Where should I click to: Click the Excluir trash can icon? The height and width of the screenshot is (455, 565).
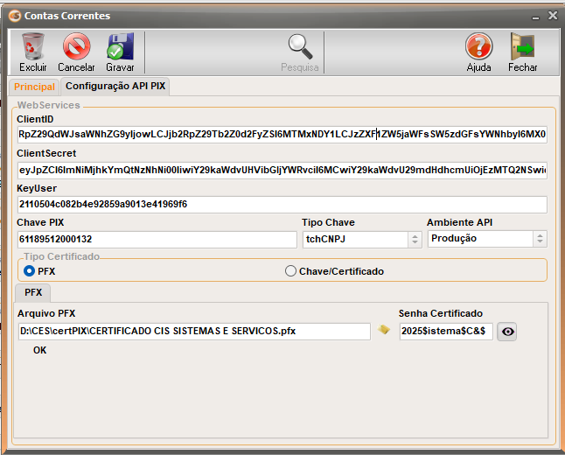[33, 47]
